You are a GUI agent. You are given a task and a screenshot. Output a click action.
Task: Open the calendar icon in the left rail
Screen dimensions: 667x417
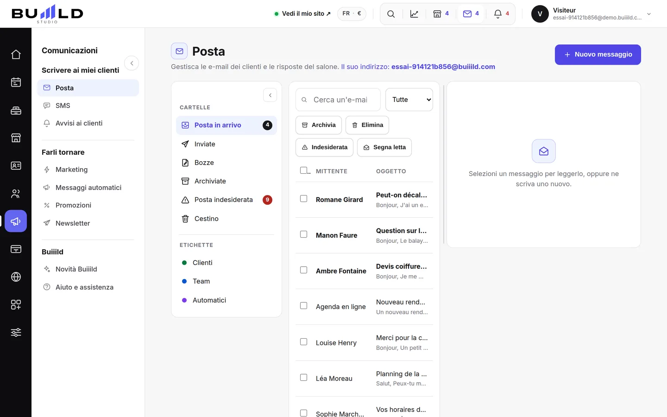[x=16, y=82]
